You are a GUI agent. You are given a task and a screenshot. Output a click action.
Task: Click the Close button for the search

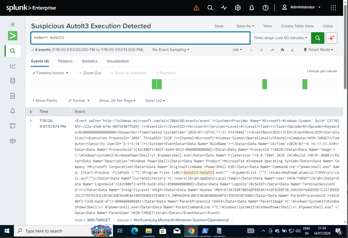click(x=328, y=26)
